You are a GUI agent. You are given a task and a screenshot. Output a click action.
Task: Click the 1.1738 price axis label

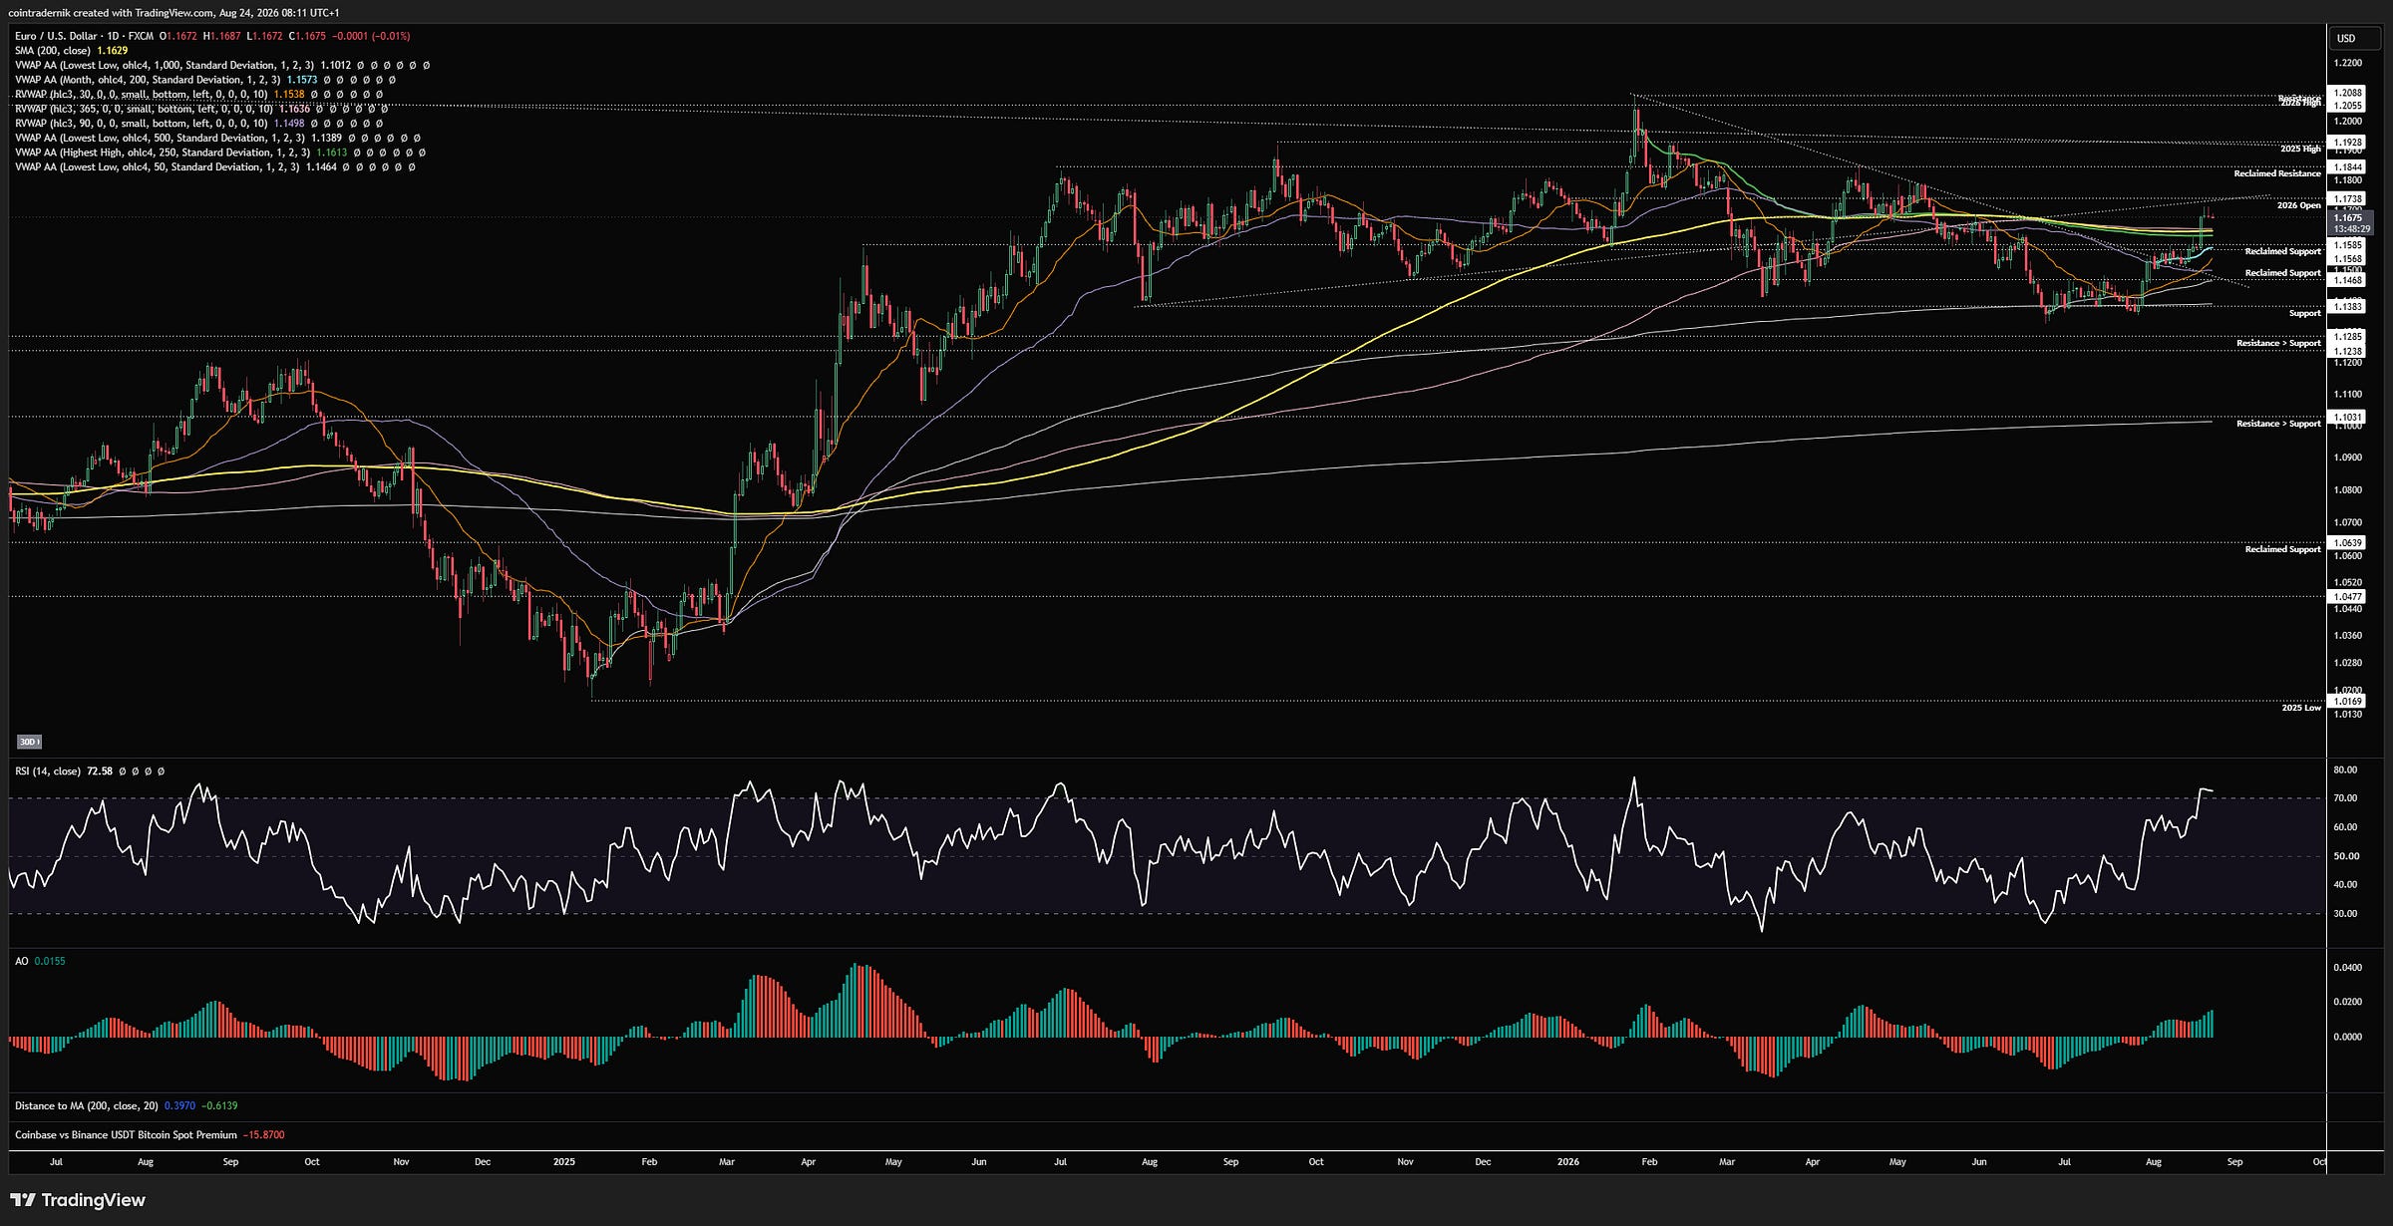2346,199
